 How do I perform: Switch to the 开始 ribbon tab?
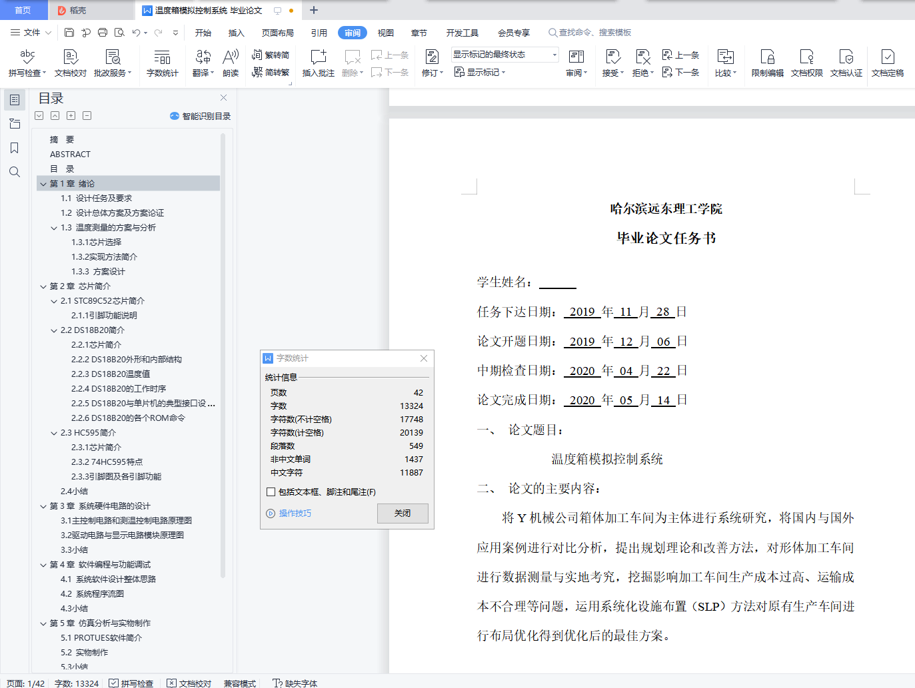click(x=203, y=33)
